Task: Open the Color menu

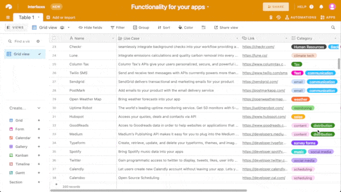Action: coord(185,27)
